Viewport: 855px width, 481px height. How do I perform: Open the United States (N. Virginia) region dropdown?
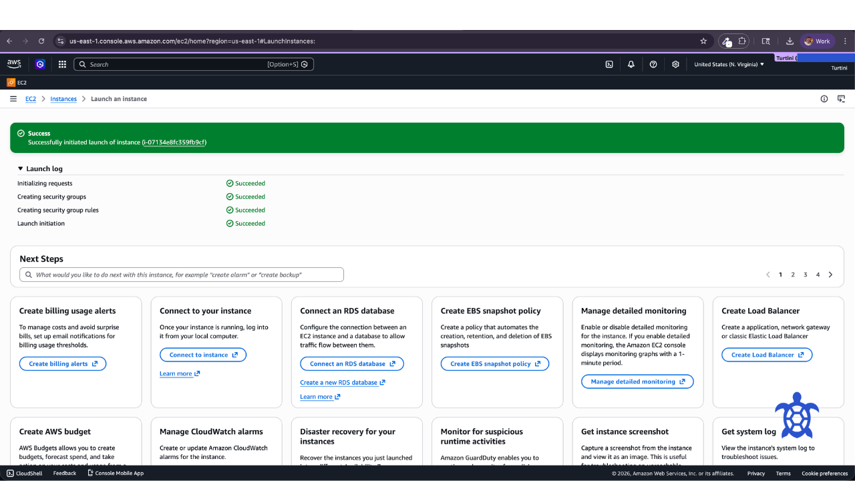[729, 64]
